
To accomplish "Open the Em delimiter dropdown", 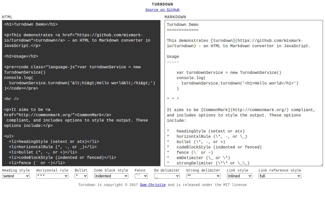I will point(167,176).
